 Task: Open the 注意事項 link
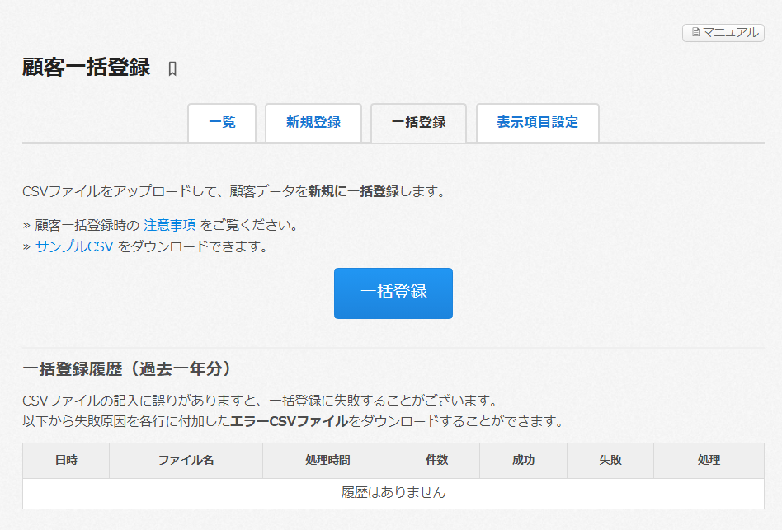click(169, 224)
